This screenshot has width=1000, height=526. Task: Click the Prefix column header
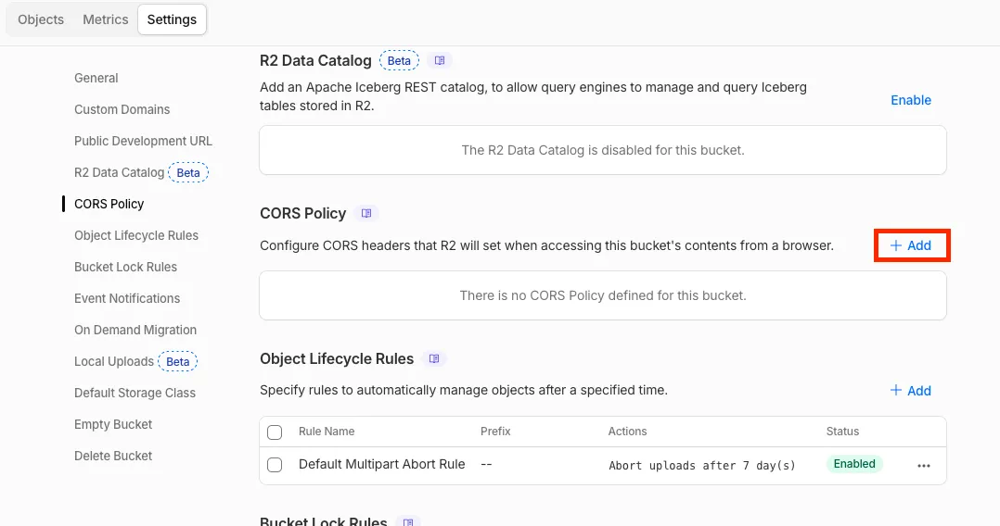495,432
